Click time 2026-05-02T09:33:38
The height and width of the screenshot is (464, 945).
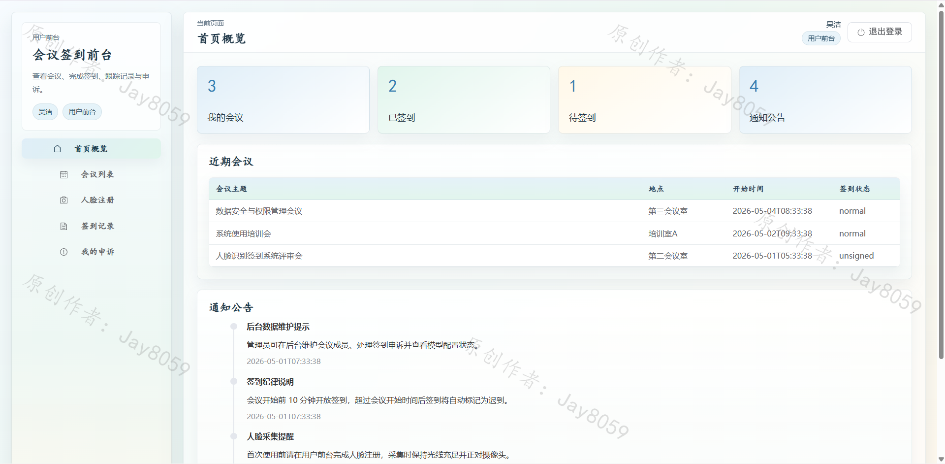[x=772, y=233]
